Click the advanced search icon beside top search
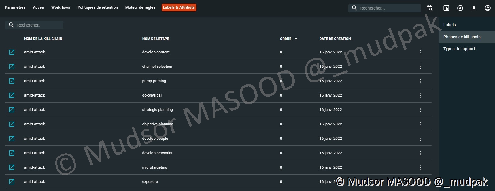 coord(429,8)
